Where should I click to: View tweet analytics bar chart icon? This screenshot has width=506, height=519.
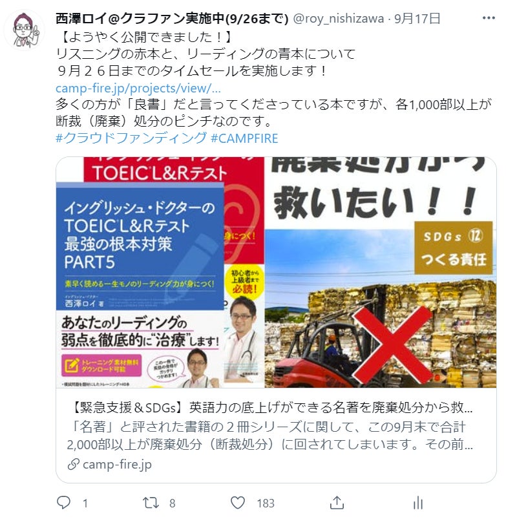coord(418,503)
